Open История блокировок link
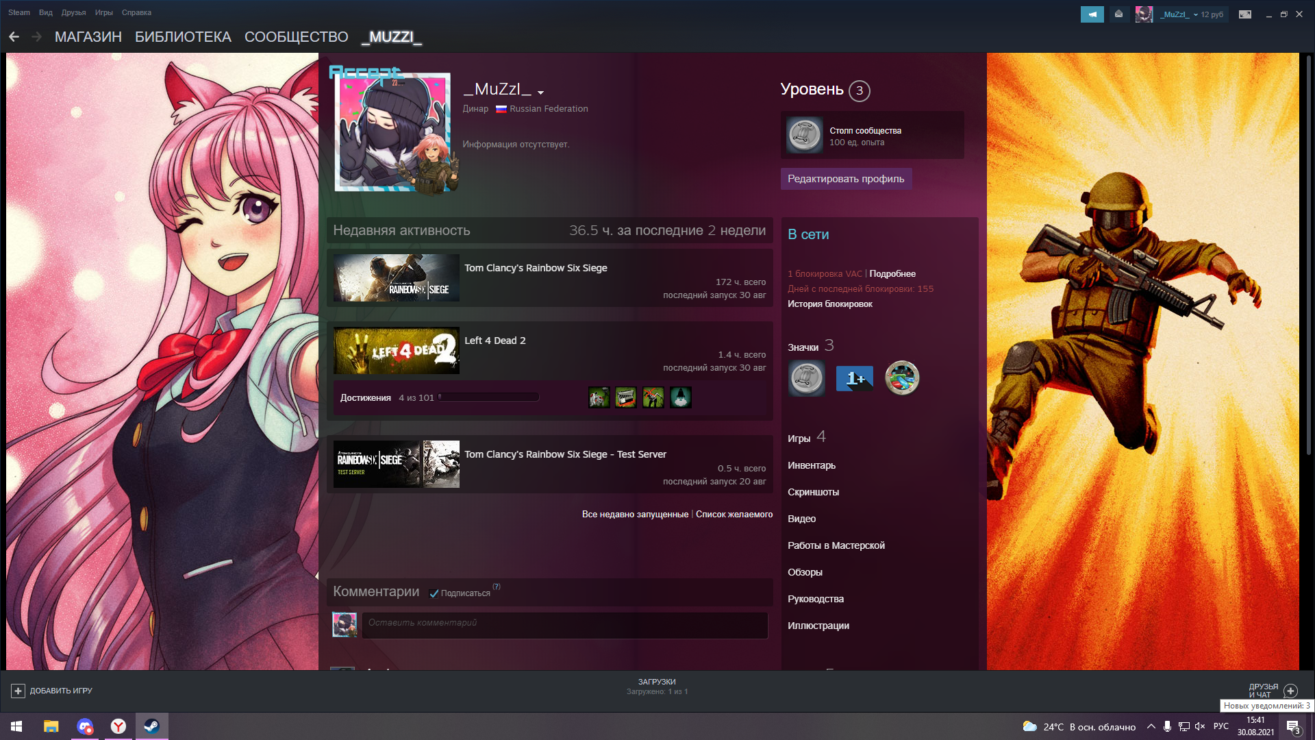 coord(829,304)
